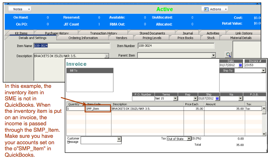Expand the Customer Message dropdown

tap(119, 139)
